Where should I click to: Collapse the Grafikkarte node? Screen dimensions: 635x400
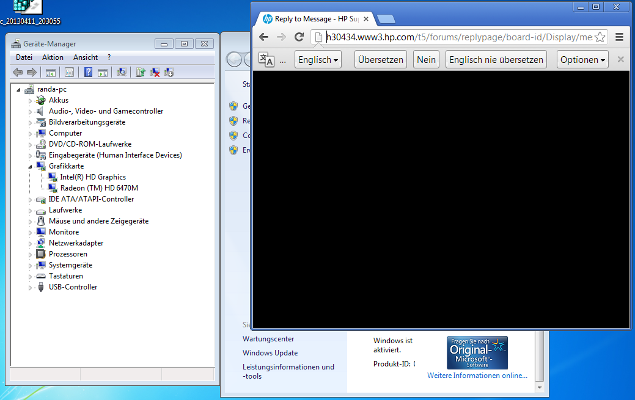click(x=30, y=167)
